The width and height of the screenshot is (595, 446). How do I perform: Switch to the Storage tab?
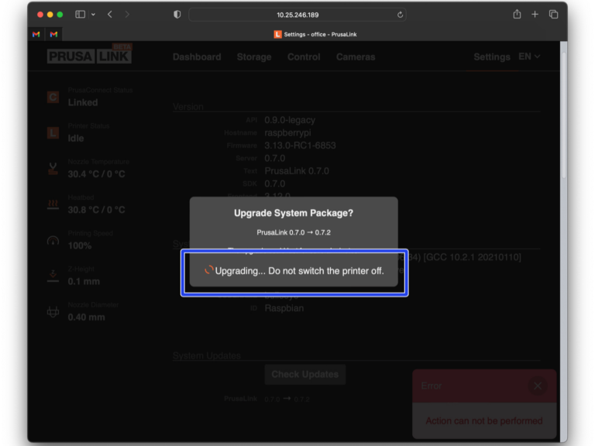click(254, 57)
